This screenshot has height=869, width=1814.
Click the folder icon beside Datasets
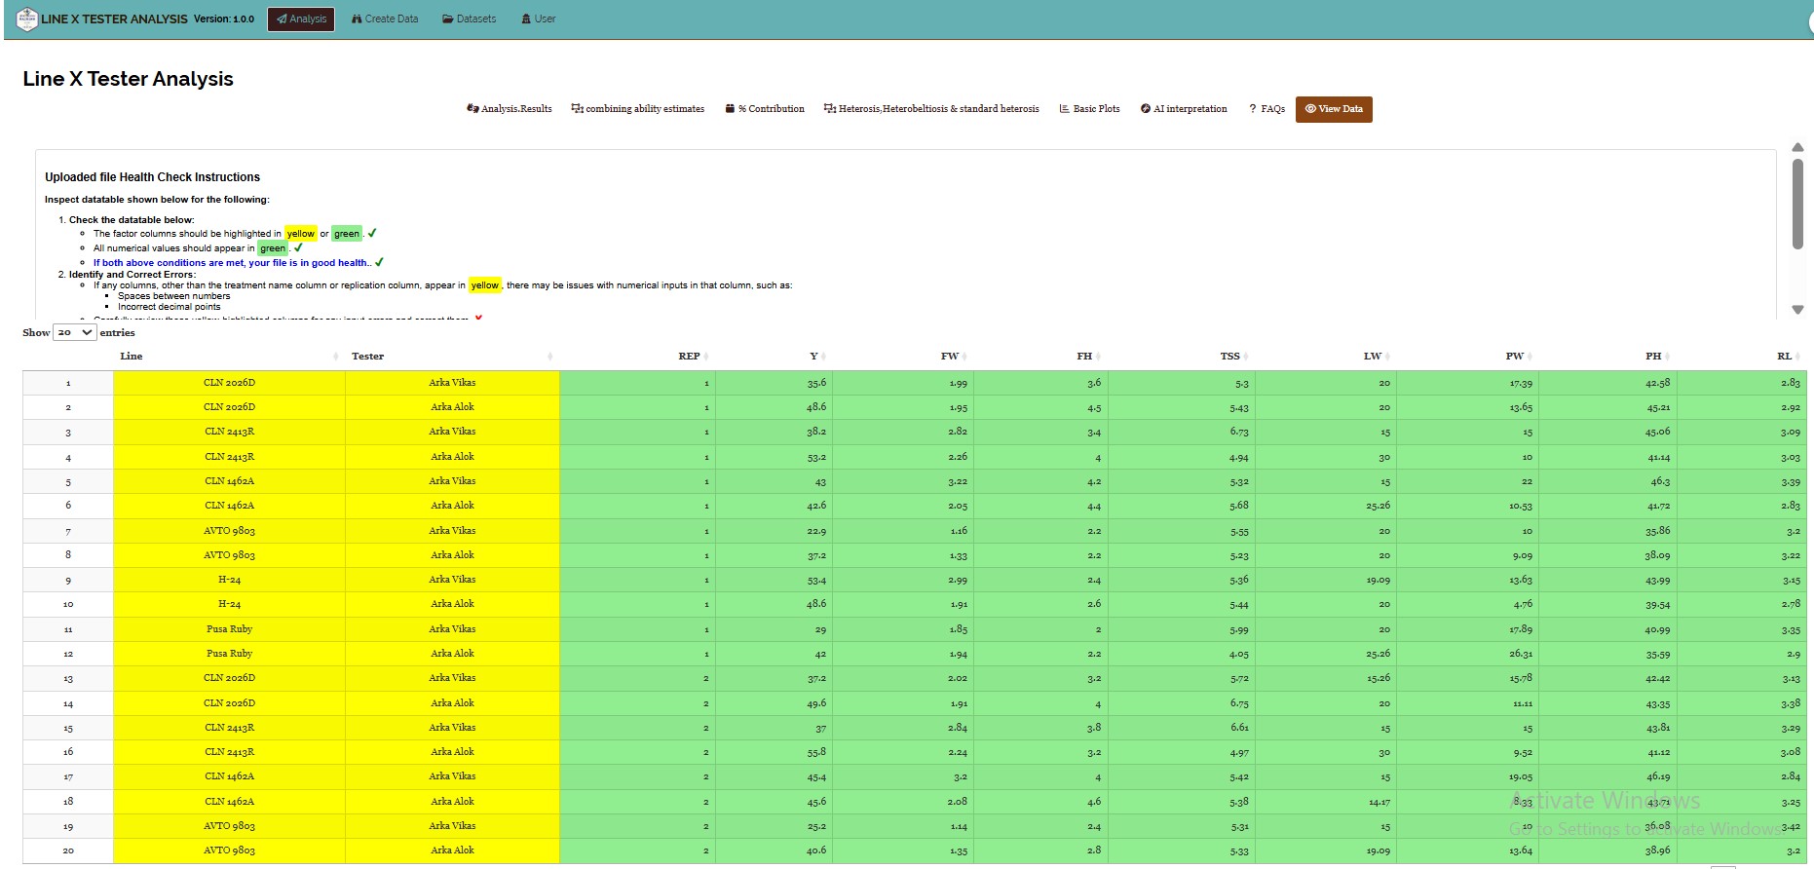[x=448, y=19]
